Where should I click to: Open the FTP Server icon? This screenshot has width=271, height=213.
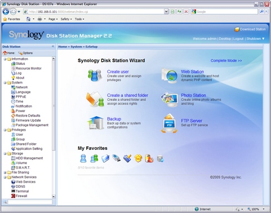pos(169,123)
